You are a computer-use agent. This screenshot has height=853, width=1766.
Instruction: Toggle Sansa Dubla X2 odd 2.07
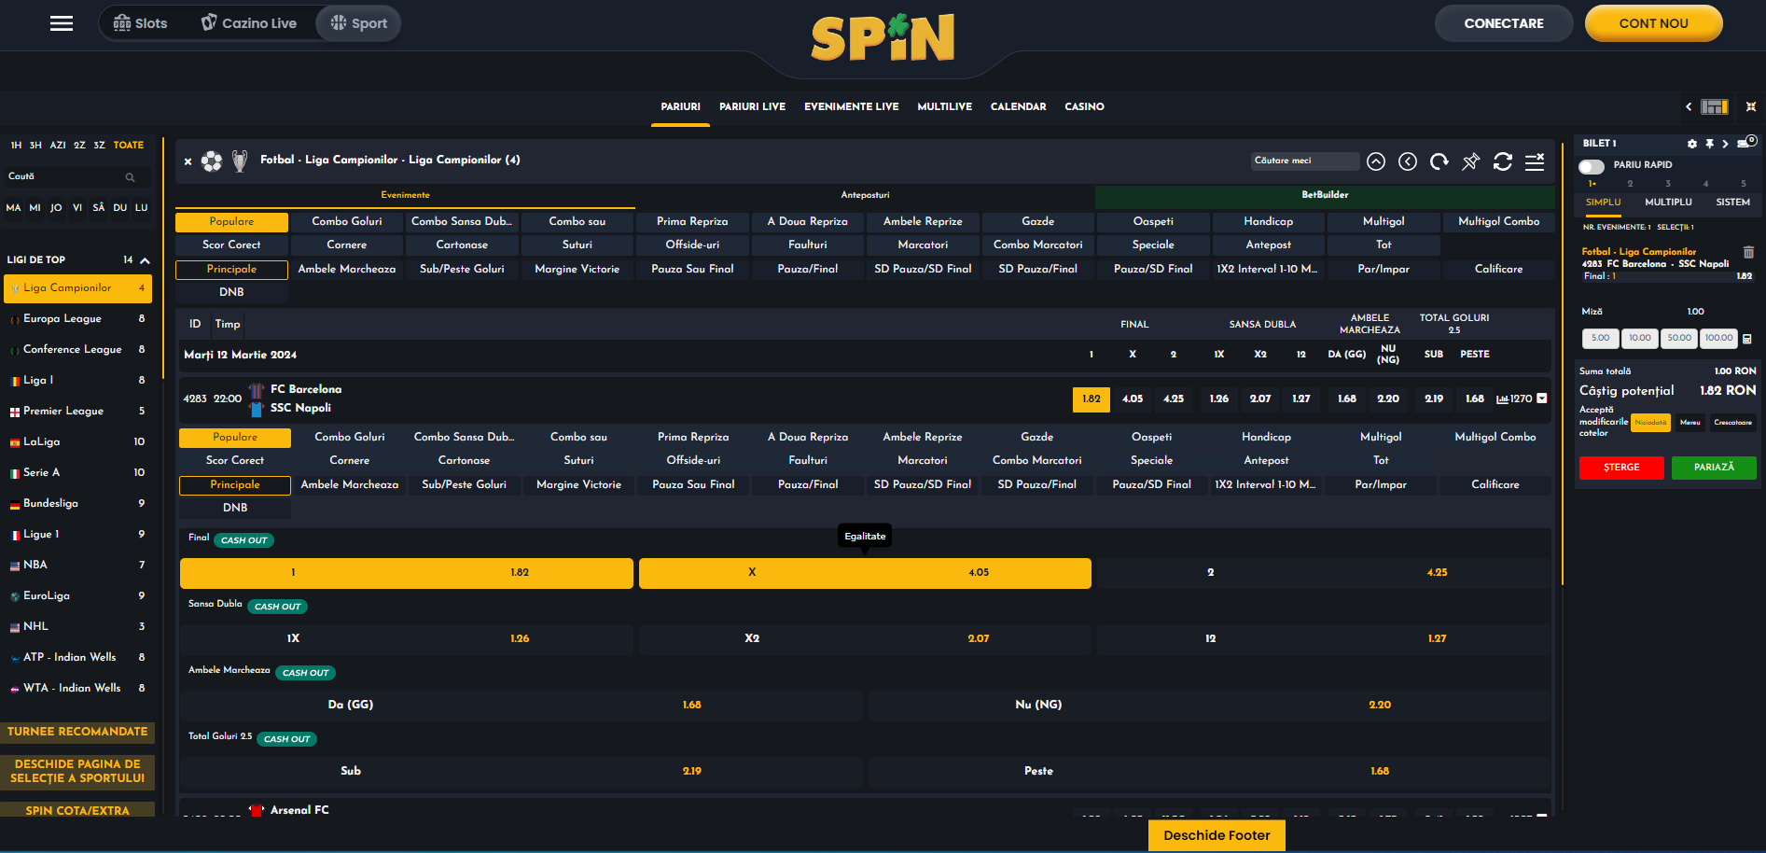coord(865,639)
